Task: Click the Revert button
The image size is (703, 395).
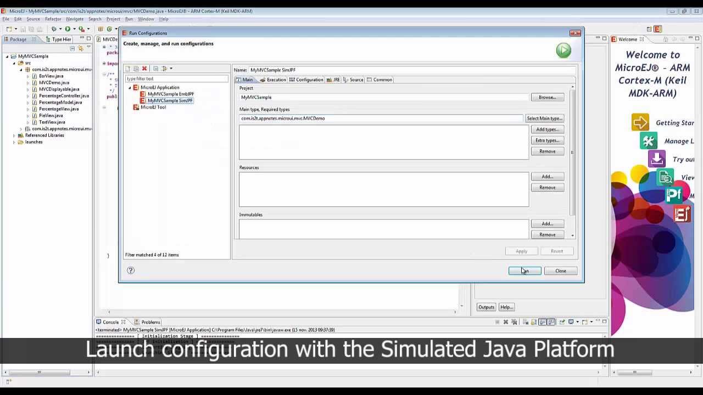Action: [x=556, y=251]
